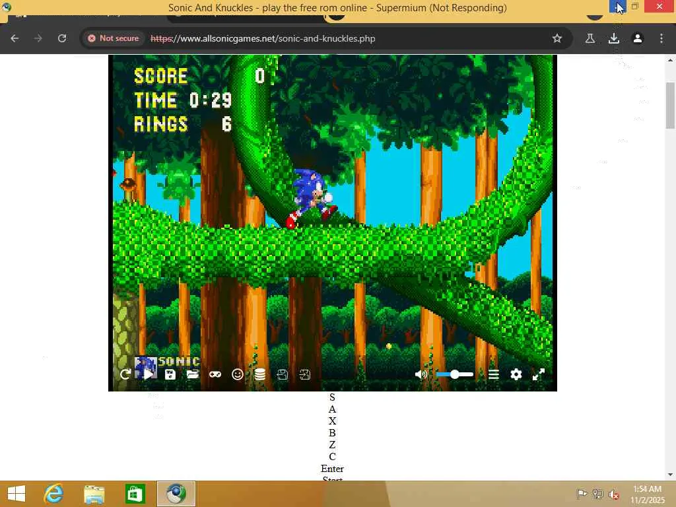Open the browser profile icon
The width and height of the screenshot is (676, 507).
638,38
